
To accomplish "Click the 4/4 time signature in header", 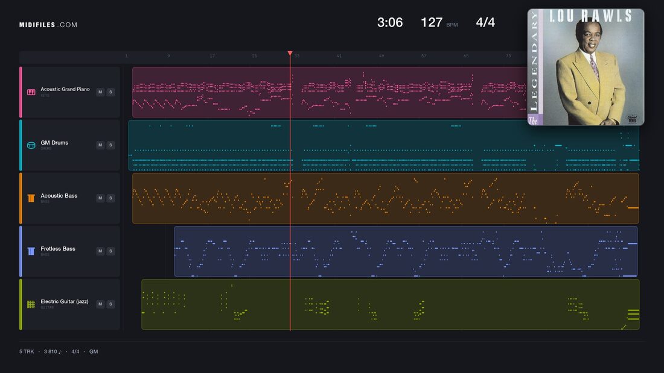I will tap(485, 22).
